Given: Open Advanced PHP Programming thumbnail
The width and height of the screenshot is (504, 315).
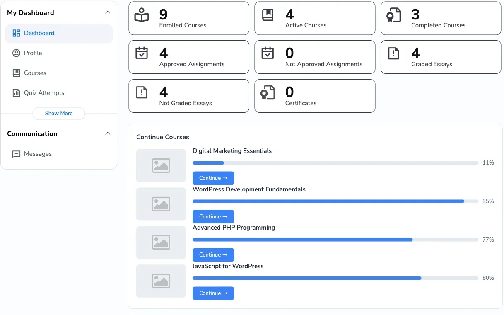Looking at the screenshot, I should (x=161, y=242).
